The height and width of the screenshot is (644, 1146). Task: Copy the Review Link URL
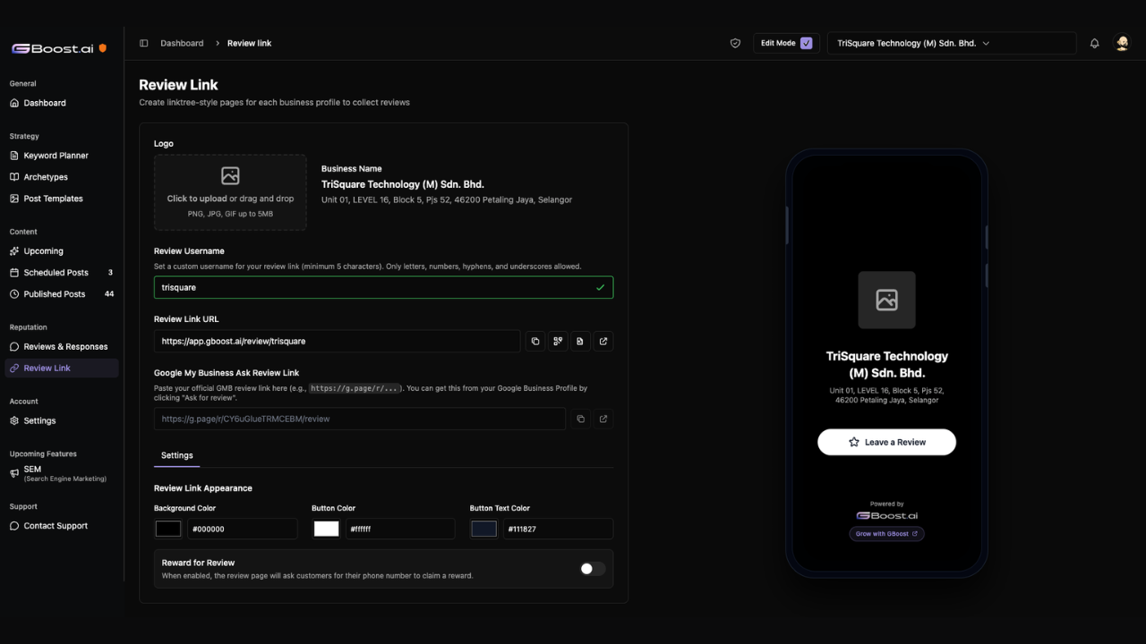point(535,341)
